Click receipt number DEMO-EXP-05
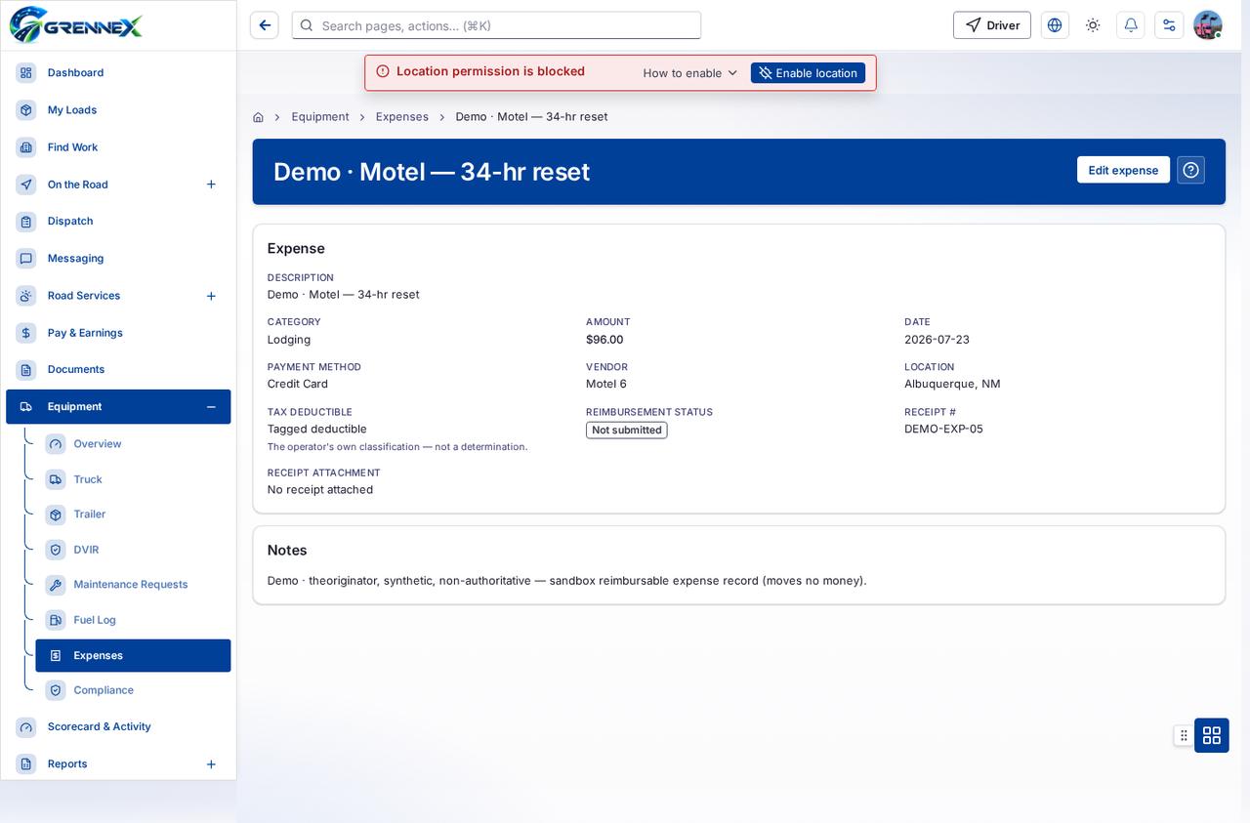The height and width of the screenshot is (823, 1250). (x=943, y=429)
